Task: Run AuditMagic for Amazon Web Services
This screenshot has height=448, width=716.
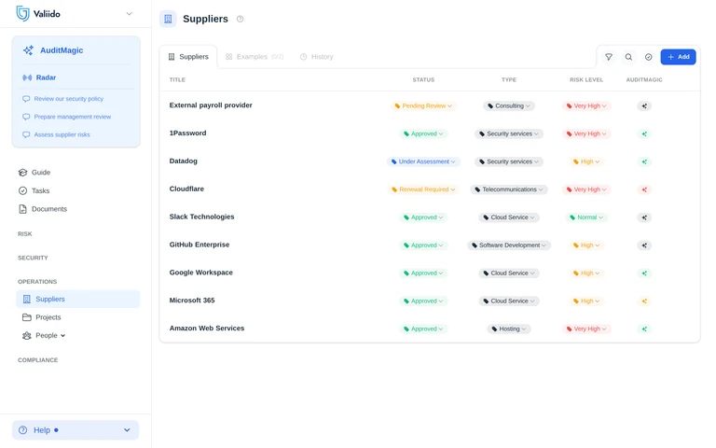Action: pyautogui.click(x=644, y=329)
